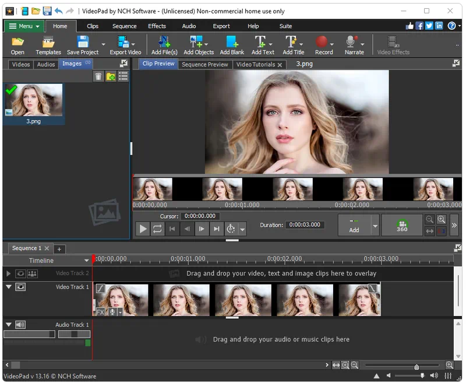Click Add File(s) icon
The height and width of the screenshot is (383, 466).
point(164,45)
